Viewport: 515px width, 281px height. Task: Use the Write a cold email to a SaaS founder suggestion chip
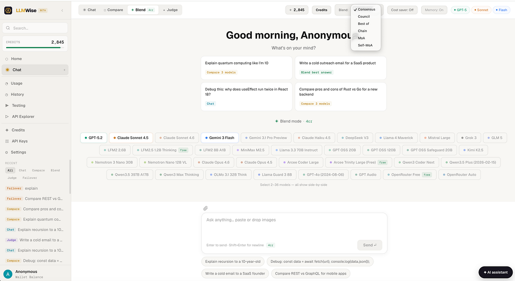pos(235,274)
